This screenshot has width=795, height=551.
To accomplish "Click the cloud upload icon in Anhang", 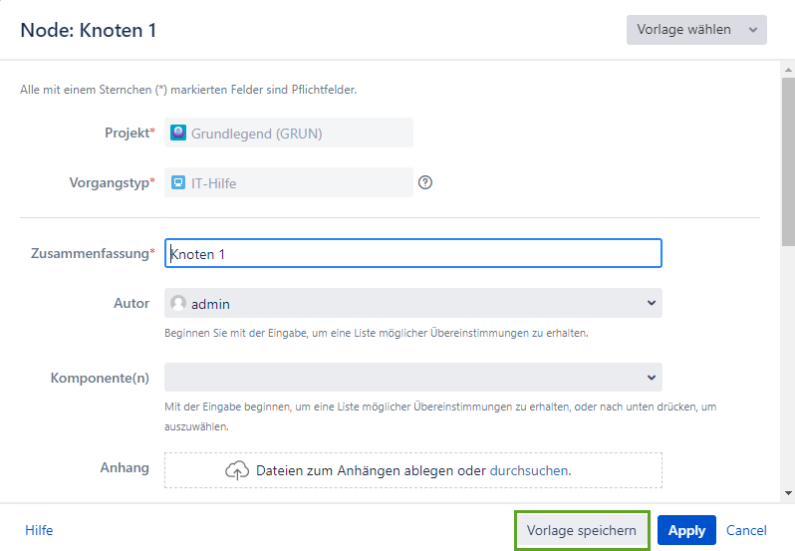I will [237, 470].
